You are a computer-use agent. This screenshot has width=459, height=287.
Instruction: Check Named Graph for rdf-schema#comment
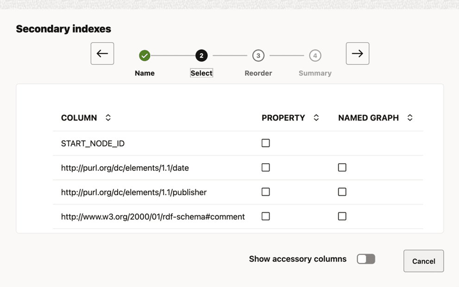click(x=342, y=216)
